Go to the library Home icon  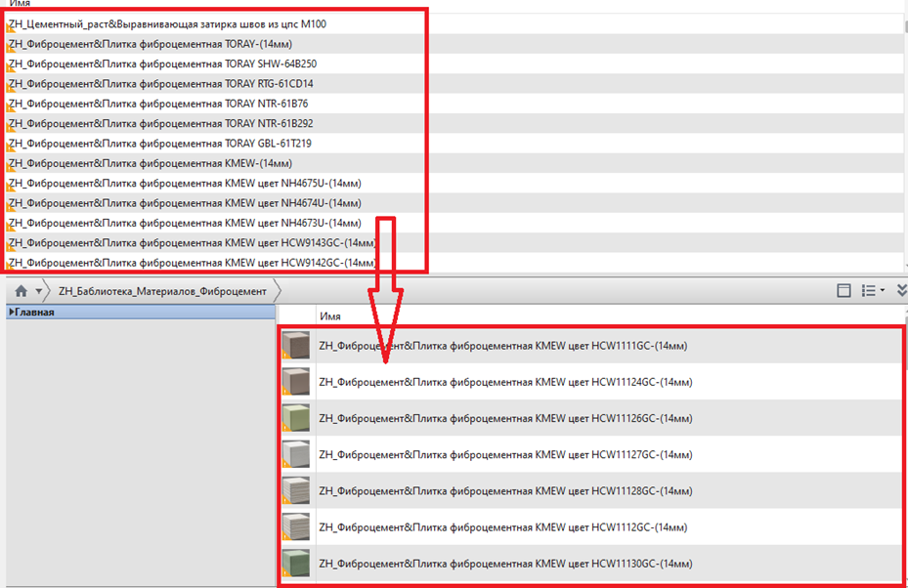tap(21, 291)
